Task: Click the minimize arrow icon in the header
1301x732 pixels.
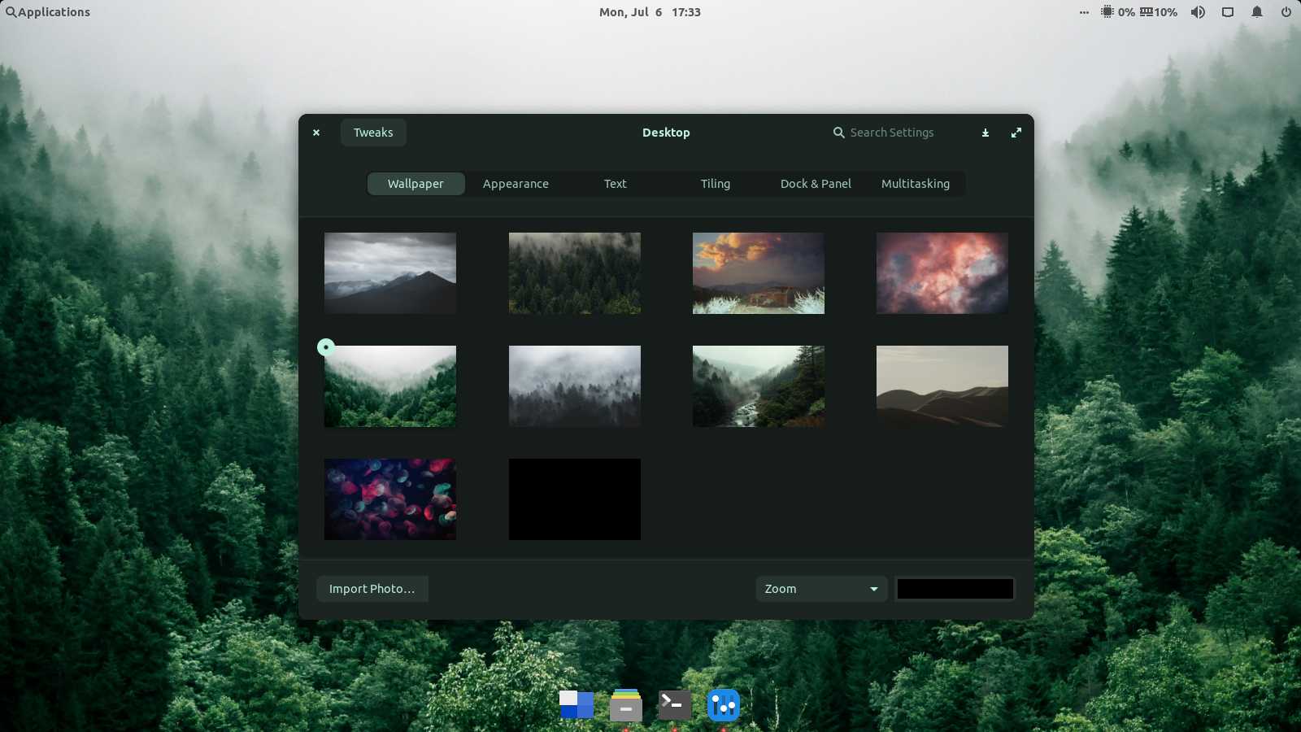Action: [985, 133]
